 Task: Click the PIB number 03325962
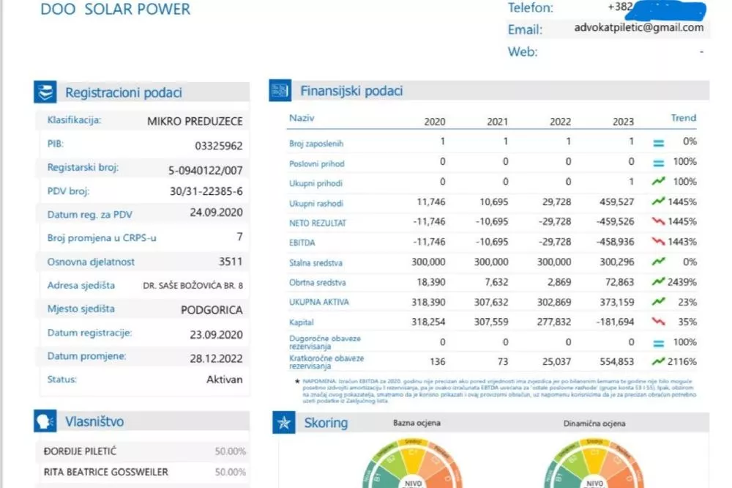click(218, 146)
